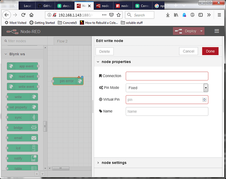Collapse the Blynk ws palette category
Viewport: 226px width, 179px height.
pyautogui.click(x=6, y=54)
